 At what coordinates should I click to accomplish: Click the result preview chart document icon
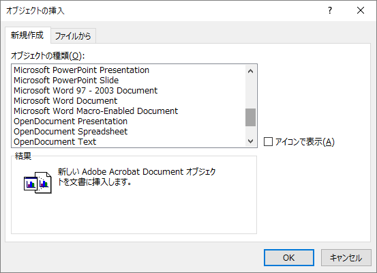[37, 182]
